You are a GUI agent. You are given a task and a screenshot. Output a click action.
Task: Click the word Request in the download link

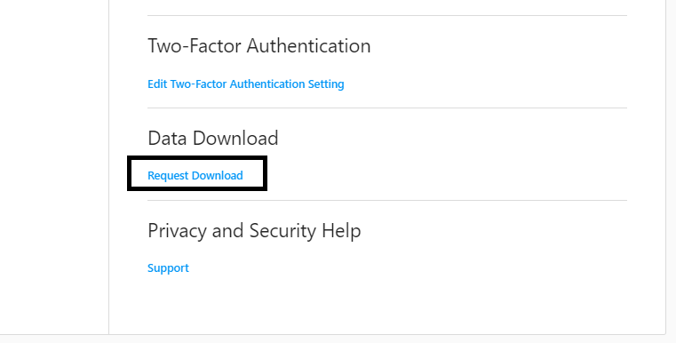coord(168,175)
